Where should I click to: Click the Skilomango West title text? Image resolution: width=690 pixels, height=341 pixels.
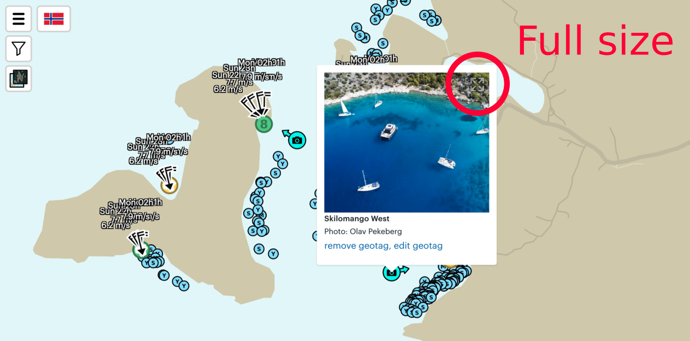357,219
